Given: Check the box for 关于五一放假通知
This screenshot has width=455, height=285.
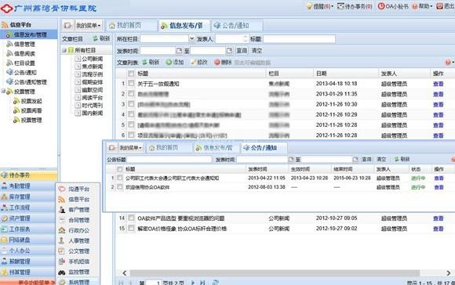Looking at the screenshot, I should [131, 84].
